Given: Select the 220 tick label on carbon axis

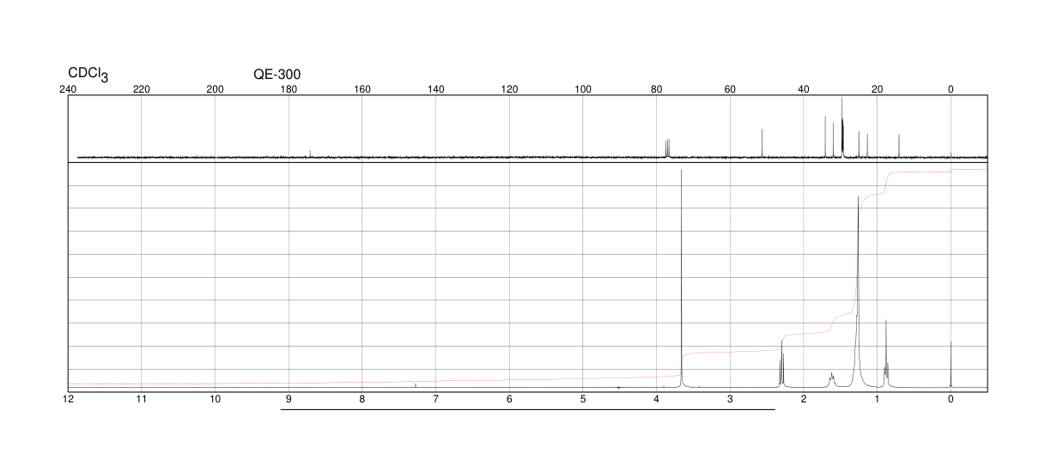Looking at the screenshot, I should (x=142, y=89).
